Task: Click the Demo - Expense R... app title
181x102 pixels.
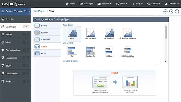Action: coord(17,11)
